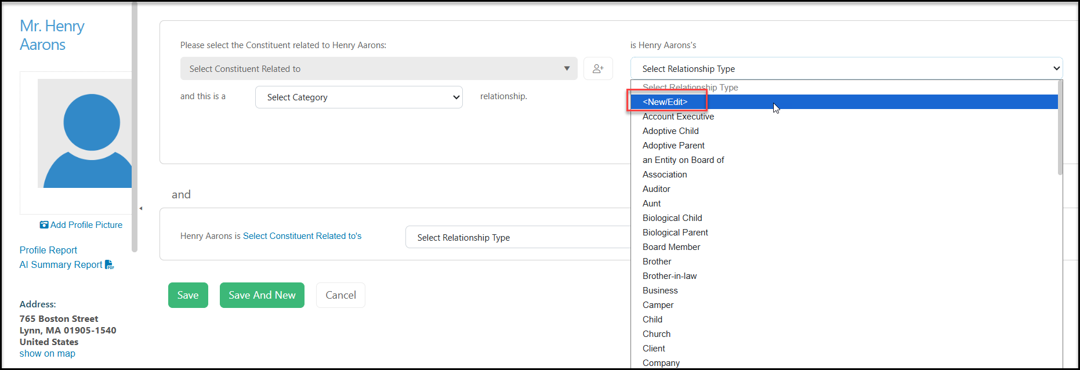This screenshot has height=370, width=1080.
Task: Click the Save And New button
Action: pos(262,295)
